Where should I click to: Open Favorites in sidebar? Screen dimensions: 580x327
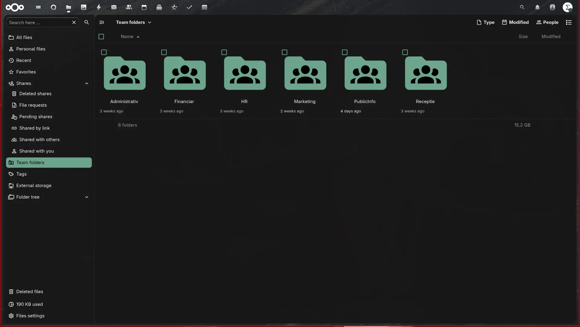(x=49, y=72)
